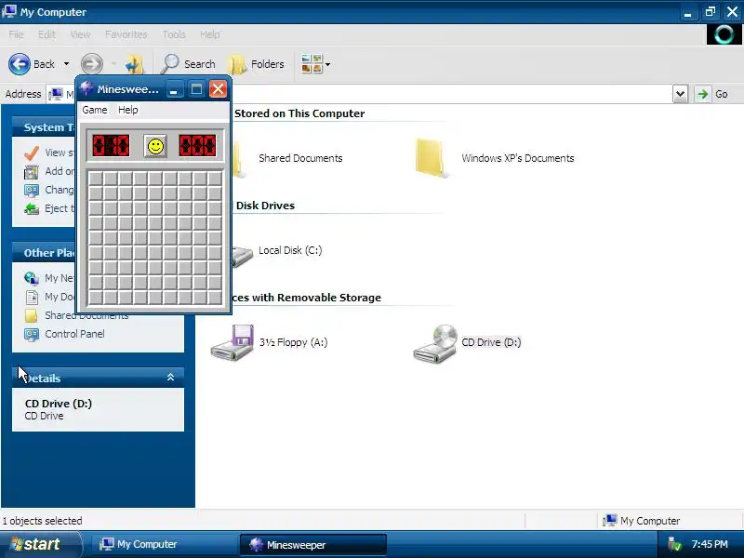Click the My Network Places sidebar icon

(32, 278)
